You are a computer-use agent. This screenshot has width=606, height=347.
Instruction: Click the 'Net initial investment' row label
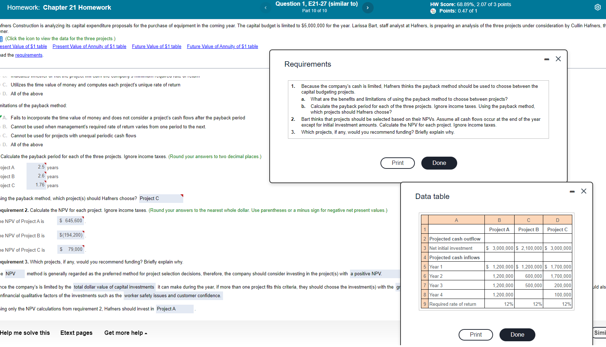coord(451,248)
